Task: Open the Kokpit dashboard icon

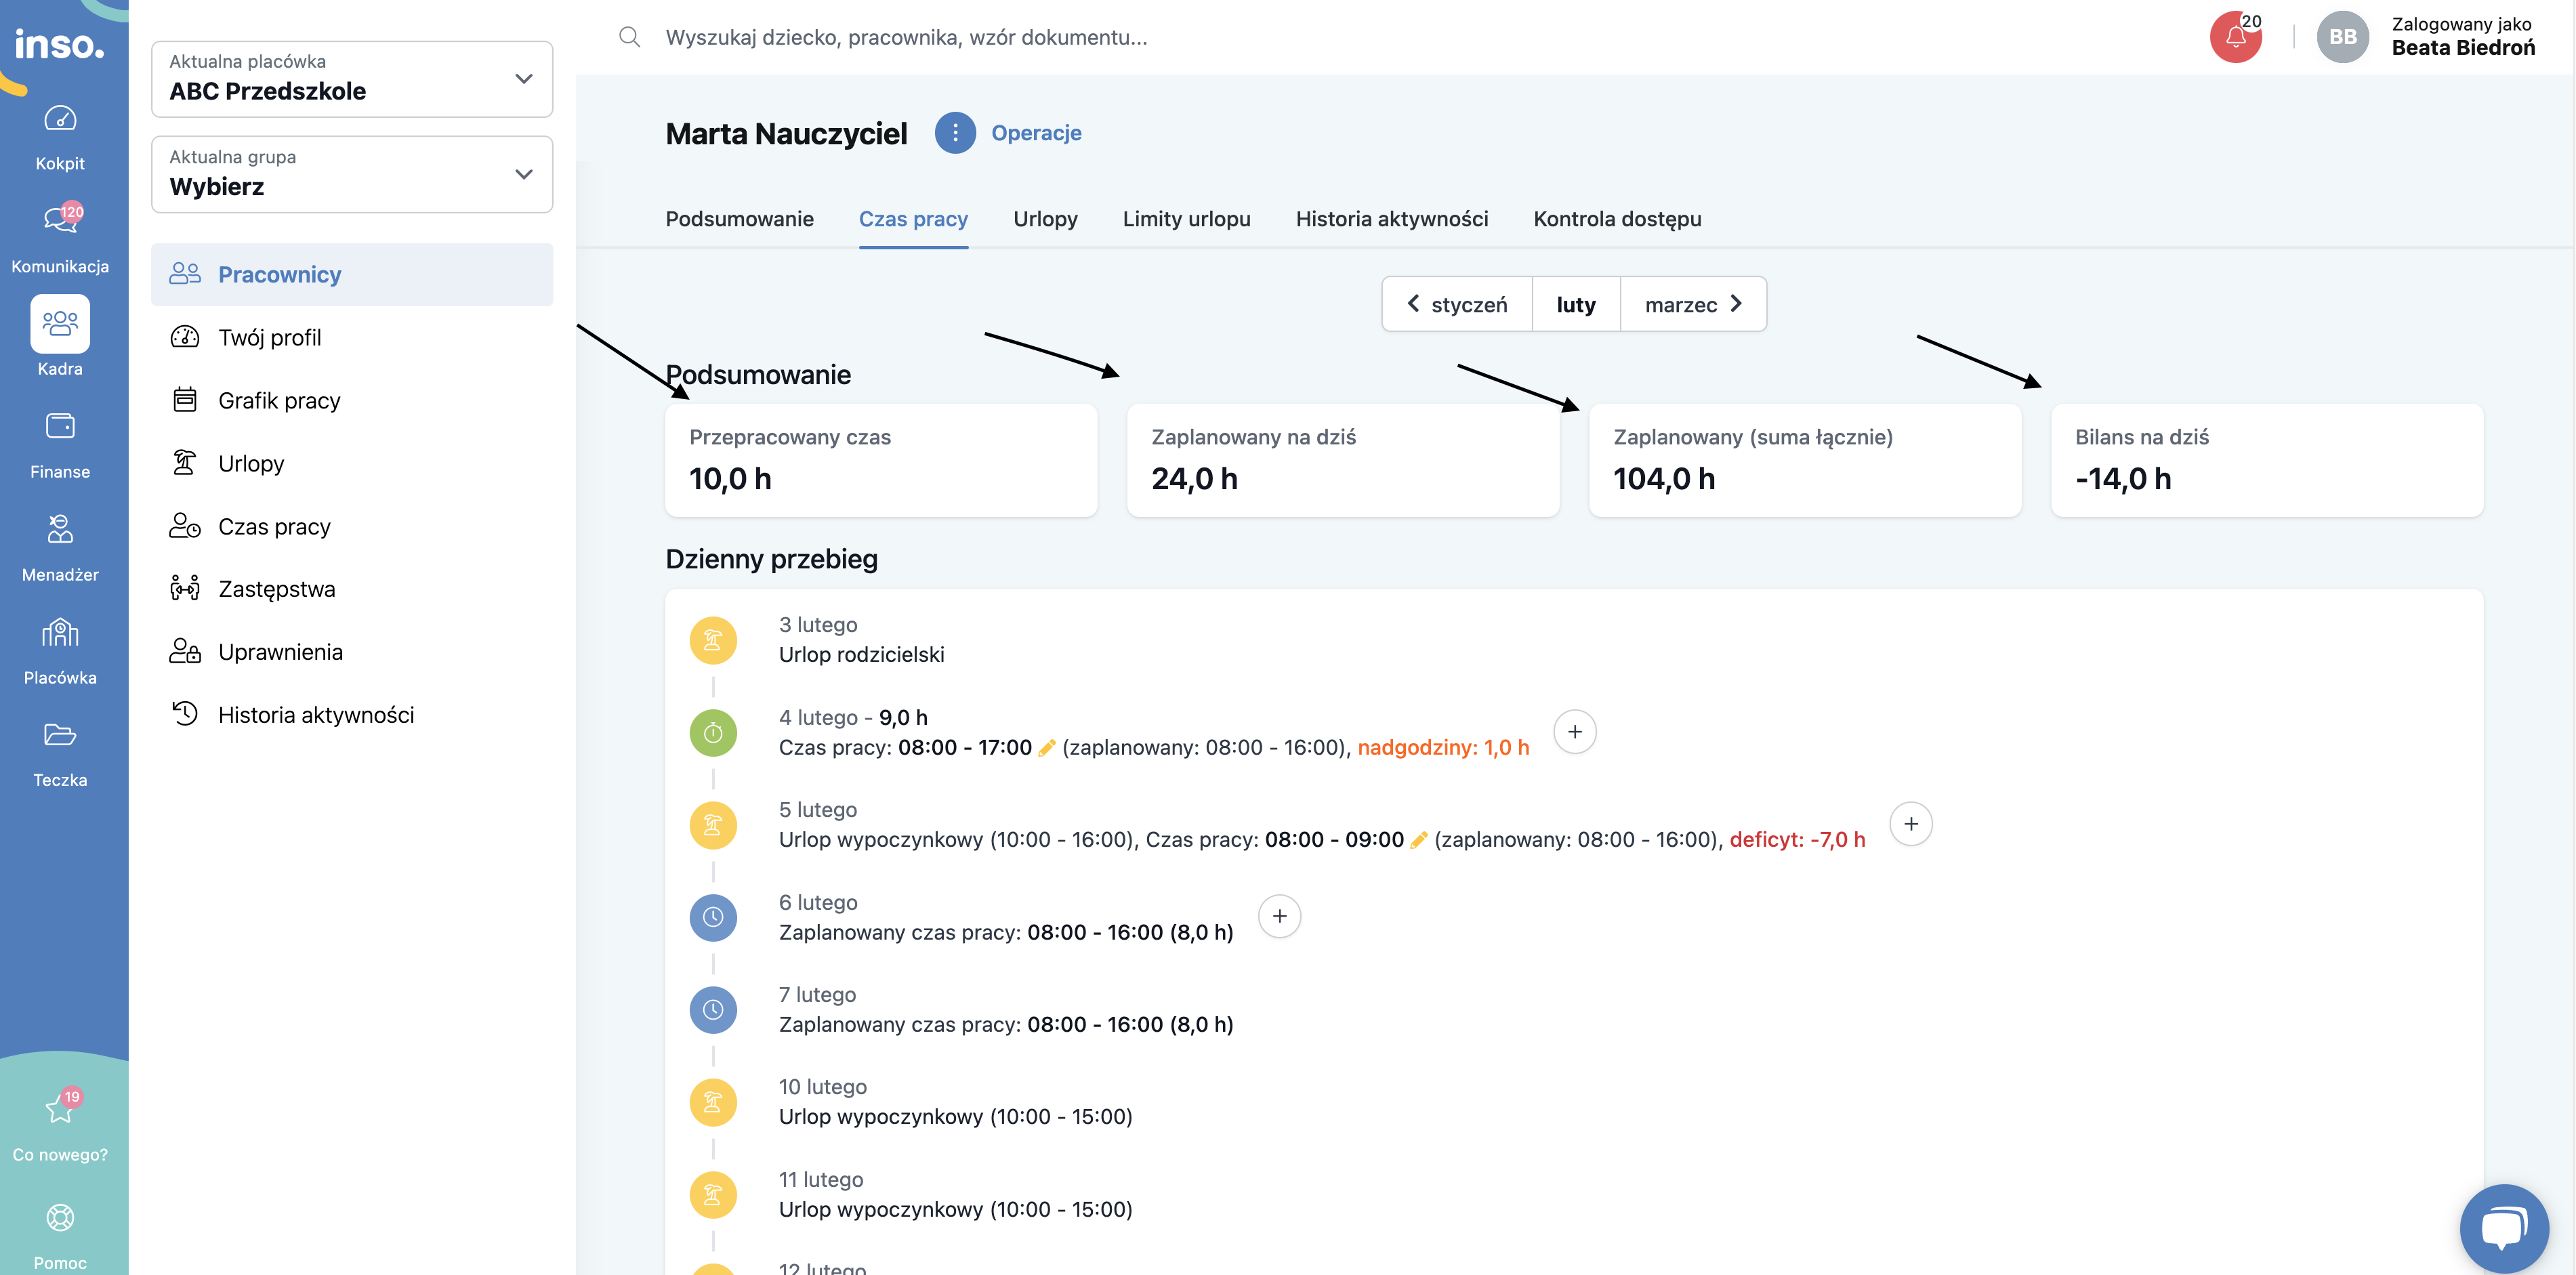Action: [60, 119]
